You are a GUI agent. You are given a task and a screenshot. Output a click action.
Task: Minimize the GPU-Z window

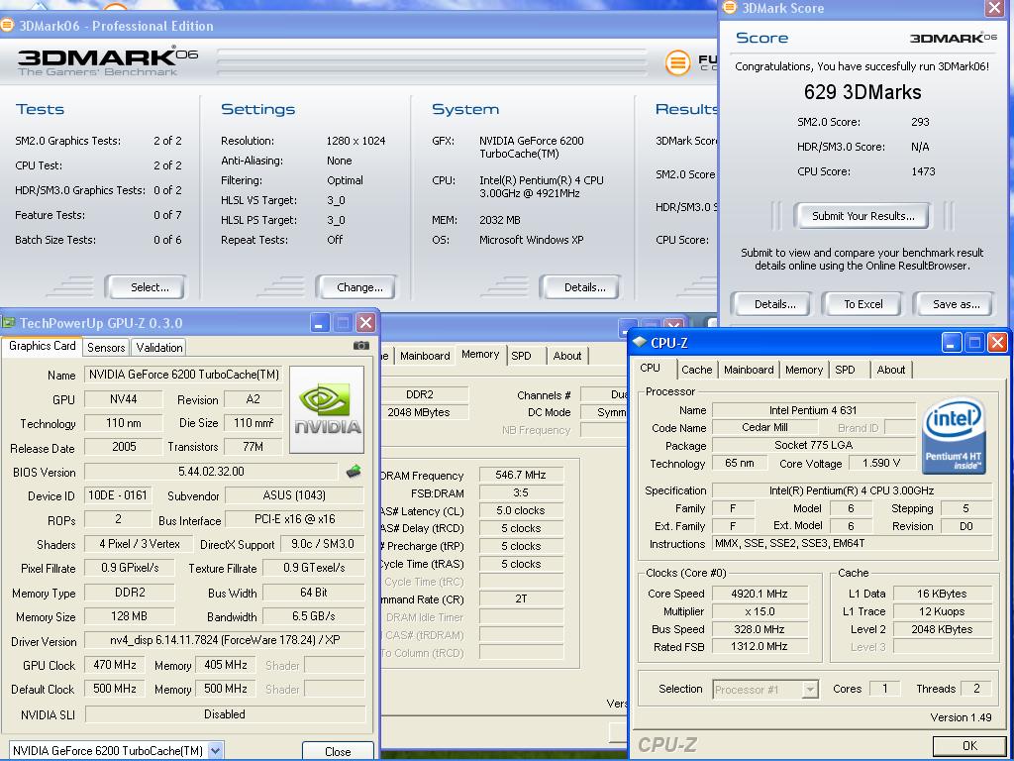[x=320, y=322]
